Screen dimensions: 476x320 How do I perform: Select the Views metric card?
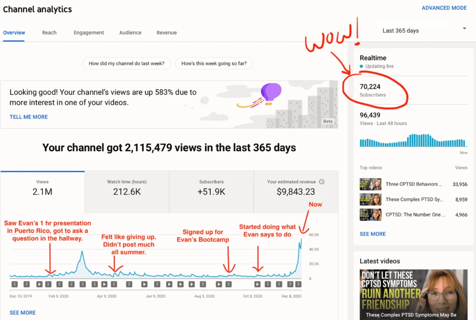[42, 192]
